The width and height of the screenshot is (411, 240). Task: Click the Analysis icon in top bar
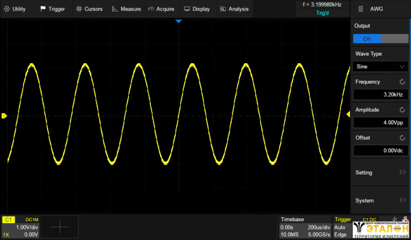(x=223, y=9)
